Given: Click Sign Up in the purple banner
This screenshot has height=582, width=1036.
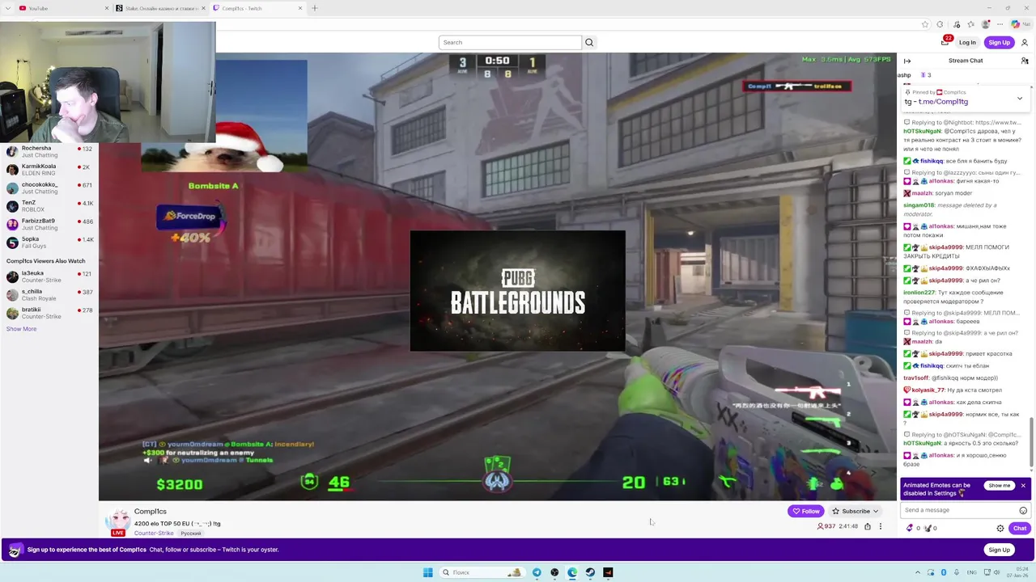Looking at the screenshot, I should click(1000, 550).
